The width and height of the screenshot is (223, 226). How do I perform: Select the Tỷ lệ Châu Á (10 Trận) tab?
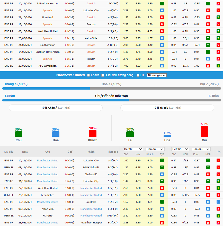56,108
